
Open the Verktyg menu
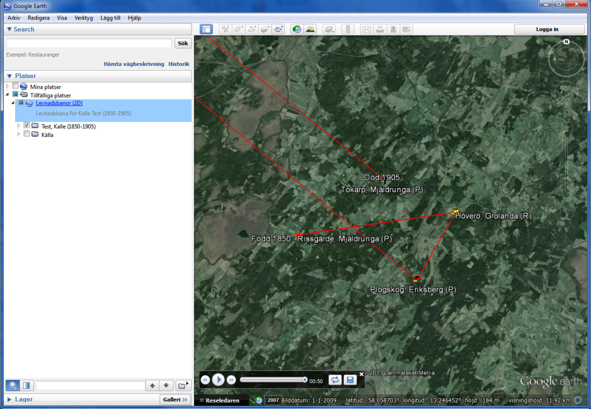click(x=84, y=18)
